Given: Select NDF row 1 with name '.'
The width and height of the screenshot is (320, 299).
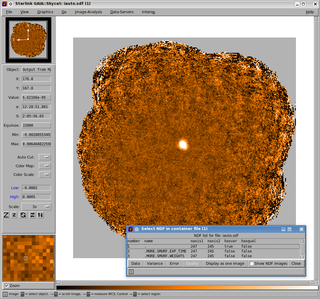Looking at the screenshot, I should click(x=214, y=246).
